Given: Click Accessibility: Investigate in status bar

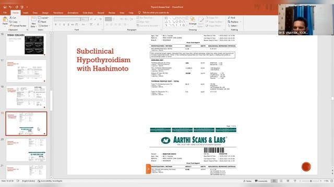Looking at the screenshot, I should point(50,181).
